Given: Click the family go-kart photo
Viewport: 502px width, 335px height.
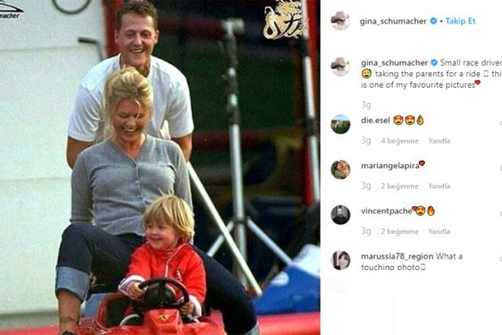Looking at the screenshot, I should pyautogui.click(x=160, y=168).
